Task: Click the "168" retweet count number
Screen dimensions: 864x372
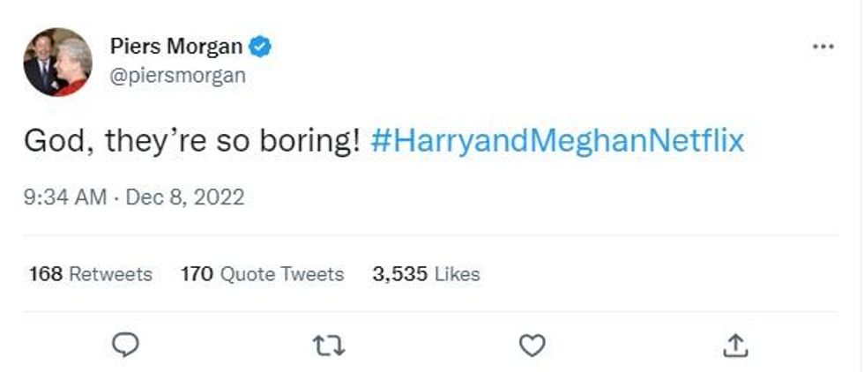Action: coord(45,274)
